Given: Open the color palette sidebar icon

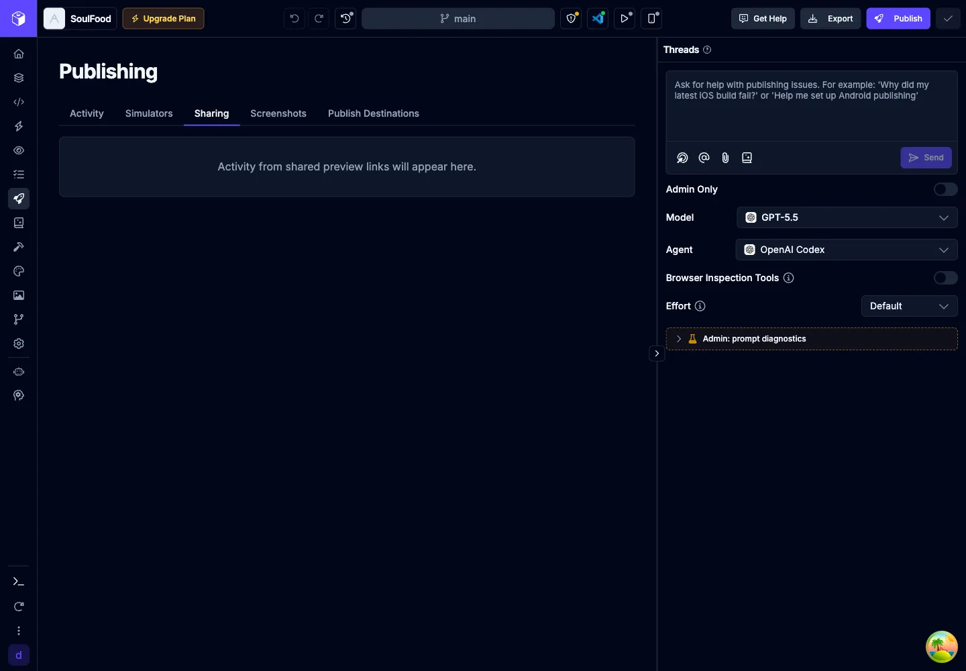Looking at the screenshot, I should pyautogui.click(x=19, y=271).
